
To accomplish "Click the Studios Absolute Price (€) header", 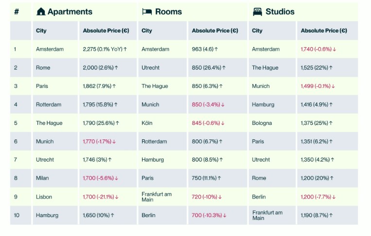I will point(324,31).
